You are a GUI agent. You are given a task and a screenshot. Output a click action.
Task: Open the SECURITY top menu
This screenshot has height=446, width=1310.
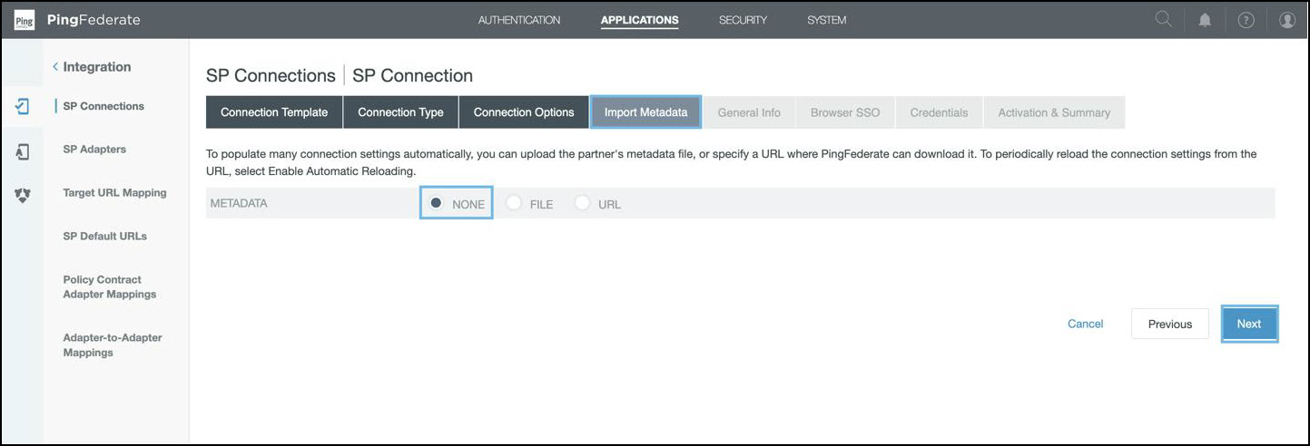point(743,20)
